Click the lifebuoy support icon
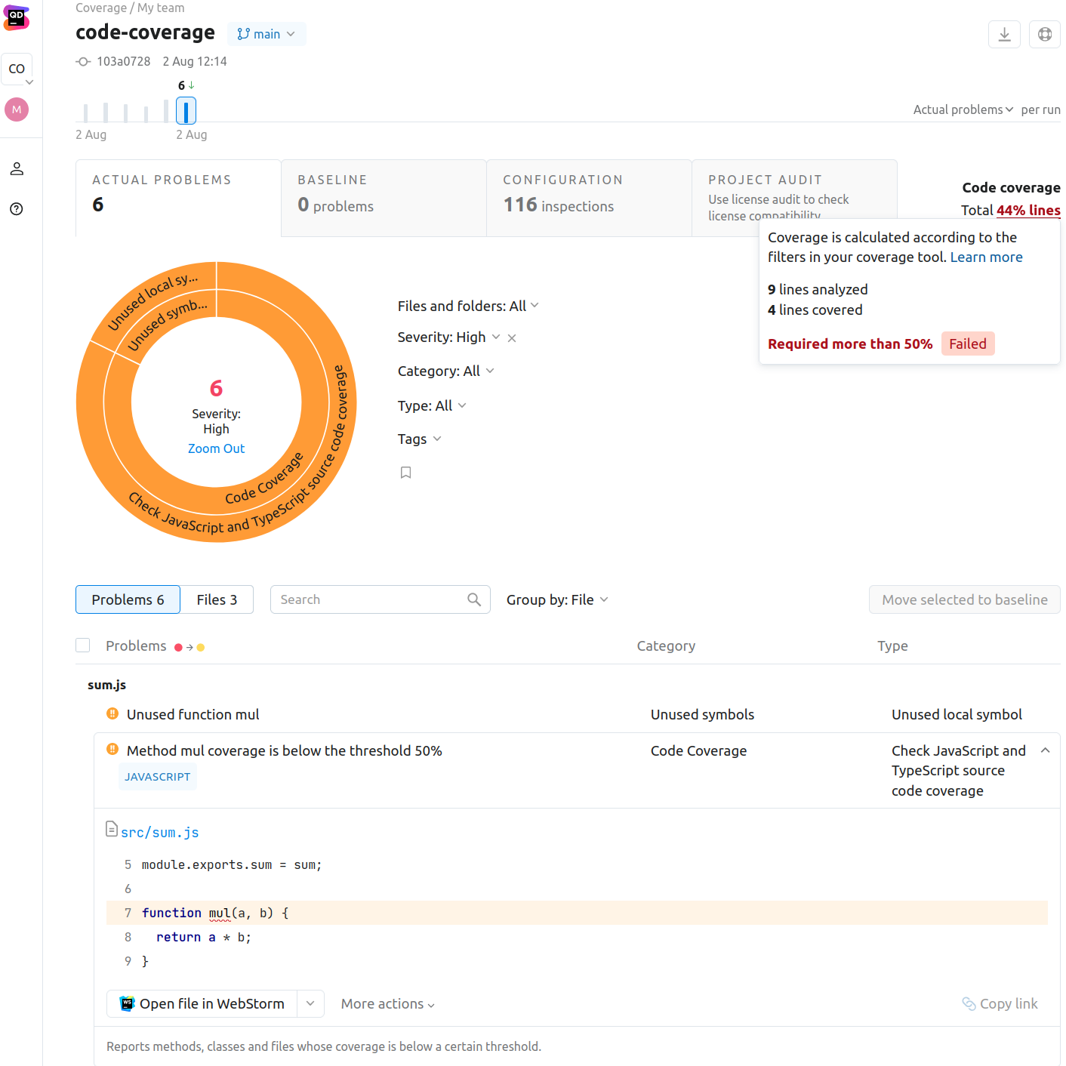The height and width of the screenshot is (1066, 1066). 1044,34
